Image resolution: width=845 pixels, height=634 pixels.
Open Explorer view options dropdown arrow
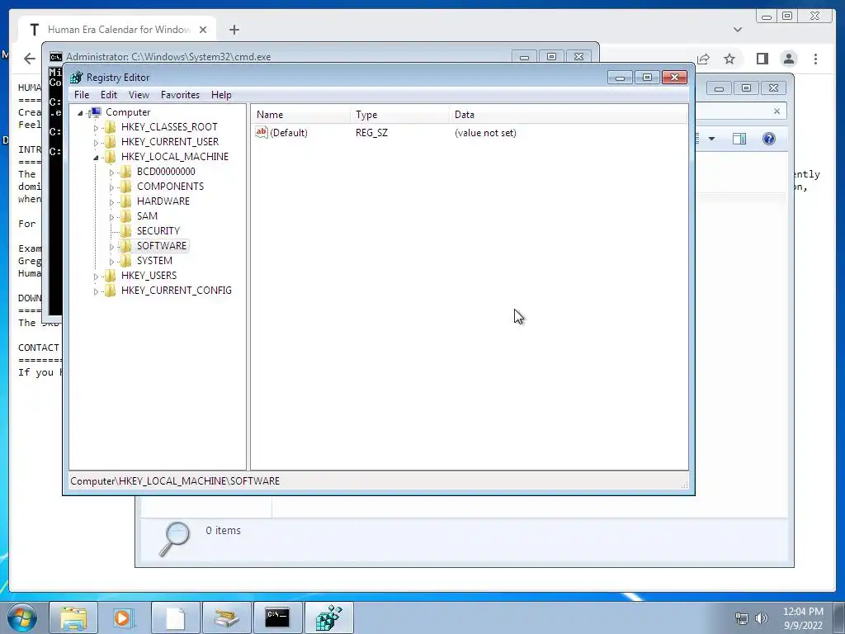point(711,139)
